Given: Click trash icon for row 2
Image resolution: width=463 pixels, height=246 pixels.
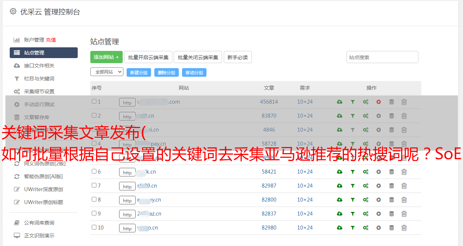Looking at the screenshot, I should [x=404, y=116].
